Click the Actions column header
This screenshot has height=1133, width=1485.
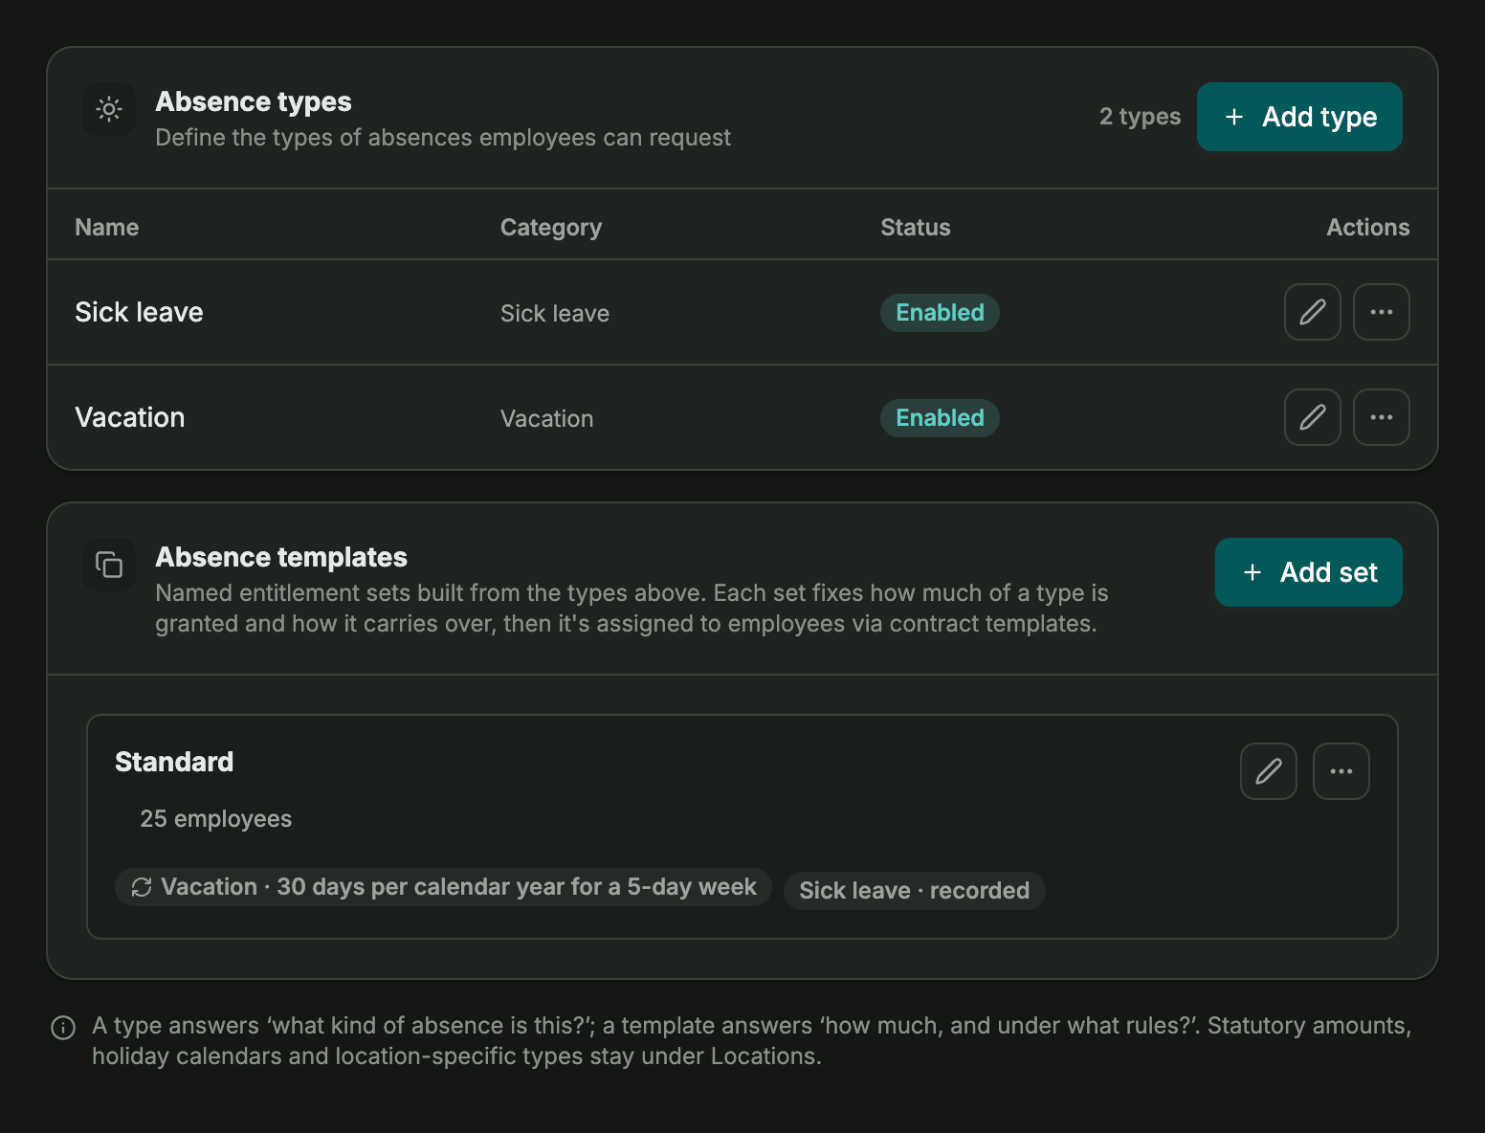1368,227
